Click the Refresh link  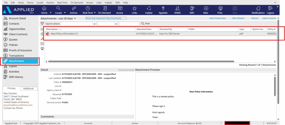tap(255, 18)
